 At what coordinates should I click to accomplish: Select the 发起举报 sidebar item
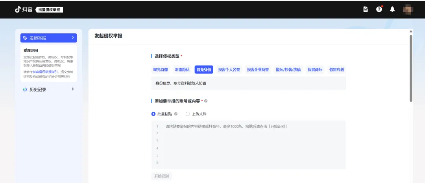[x=48, y=38]
